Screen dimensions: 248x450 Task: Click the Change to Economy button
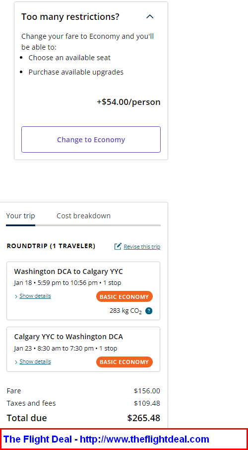click(91, 140)
